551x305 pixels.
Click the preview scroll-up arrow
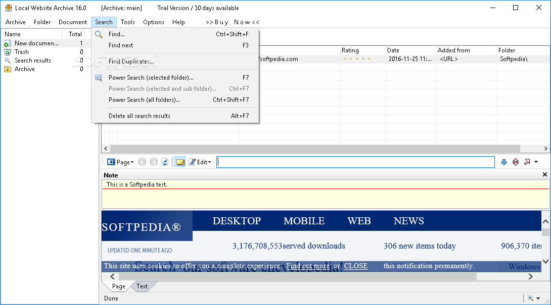point(545,221)
